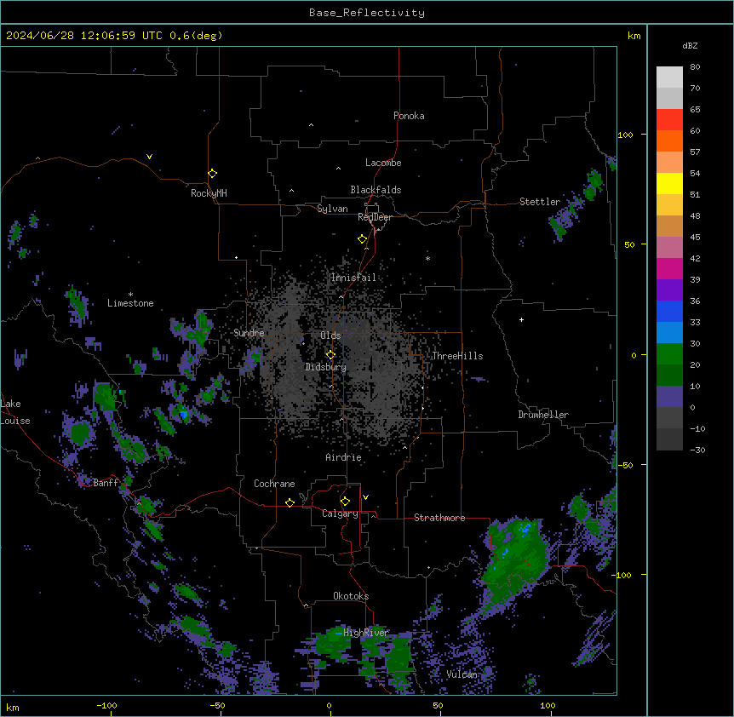
Task: Click the ThreeHills label
Action: click(457, 356)
